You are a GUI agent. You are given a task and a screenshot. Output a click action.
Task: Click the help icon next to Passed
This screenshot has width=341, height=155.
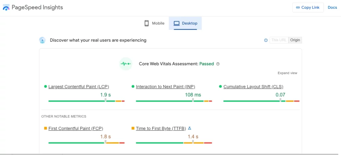click(x=218, y=64)
